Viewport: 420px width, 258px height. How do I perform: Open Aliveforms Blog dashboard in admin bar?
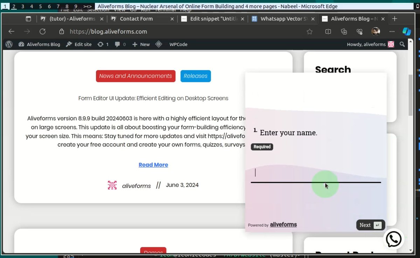point(39,44)
